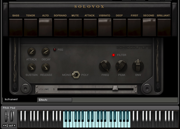
Task: Shift keyboard octave up with right arrow
Action: point(14,126)
